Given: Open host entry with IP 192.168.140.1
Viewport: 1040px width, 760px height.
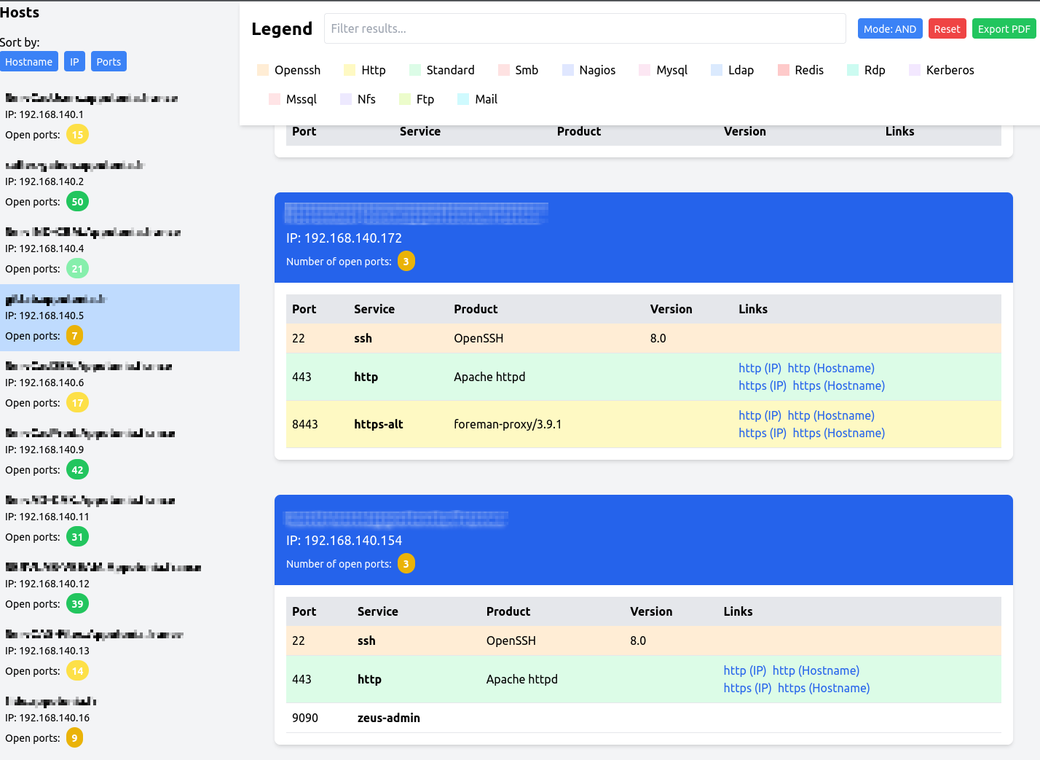Looking at the screenshot, I should (x=119, y=117).
